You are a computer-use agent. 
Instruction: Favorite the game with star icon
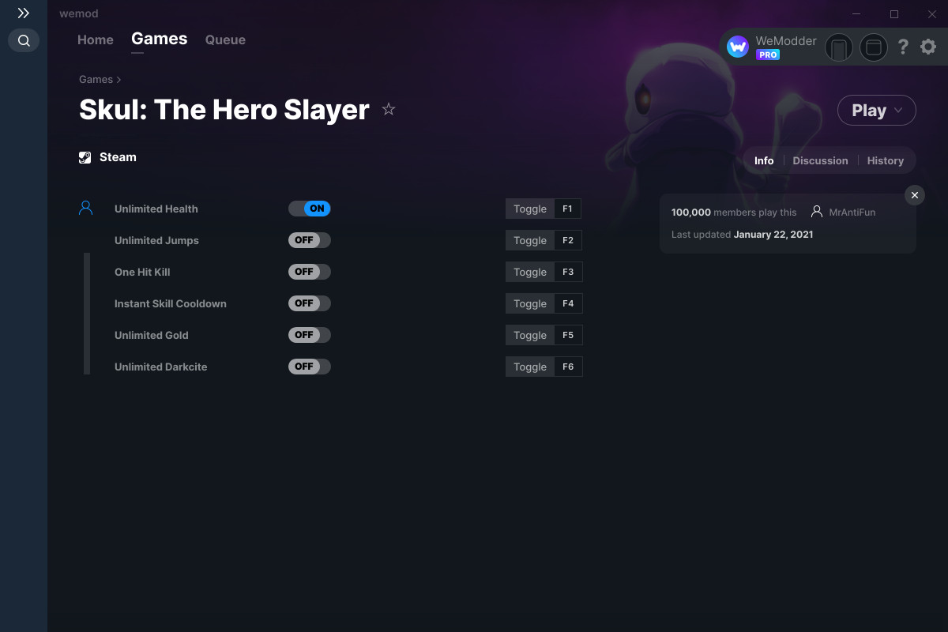tap(389, 109)
